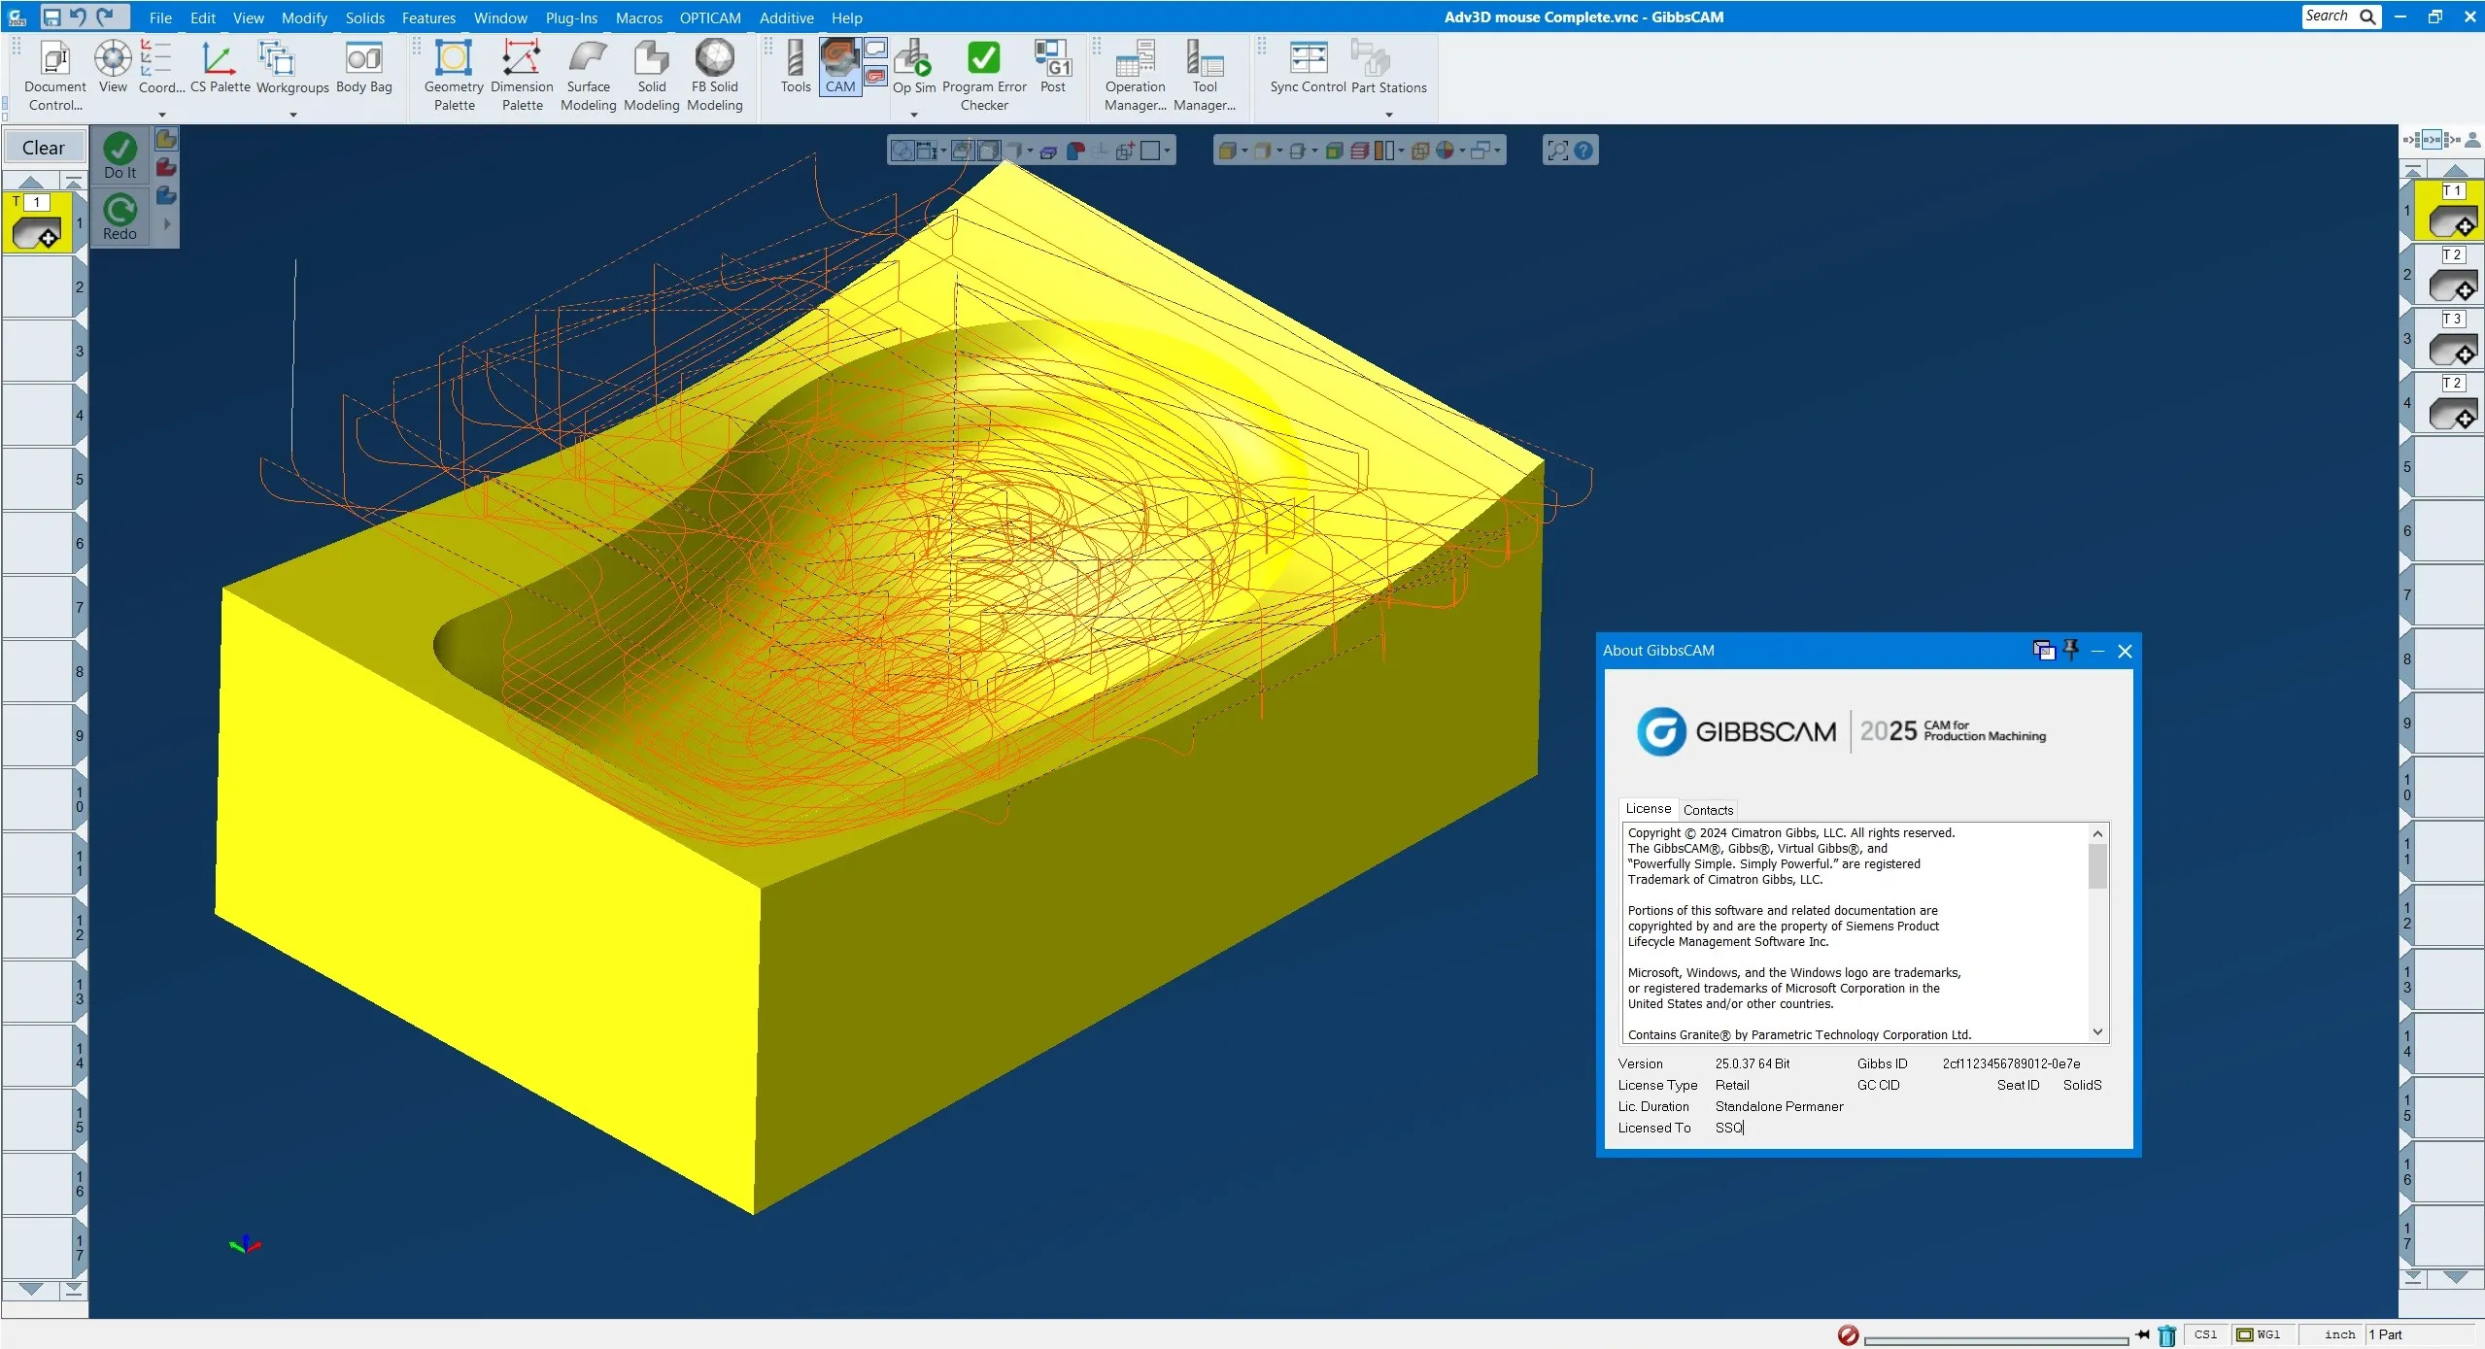
Task: Toggle the CAM palette button
Action: [x=840, y=67]
